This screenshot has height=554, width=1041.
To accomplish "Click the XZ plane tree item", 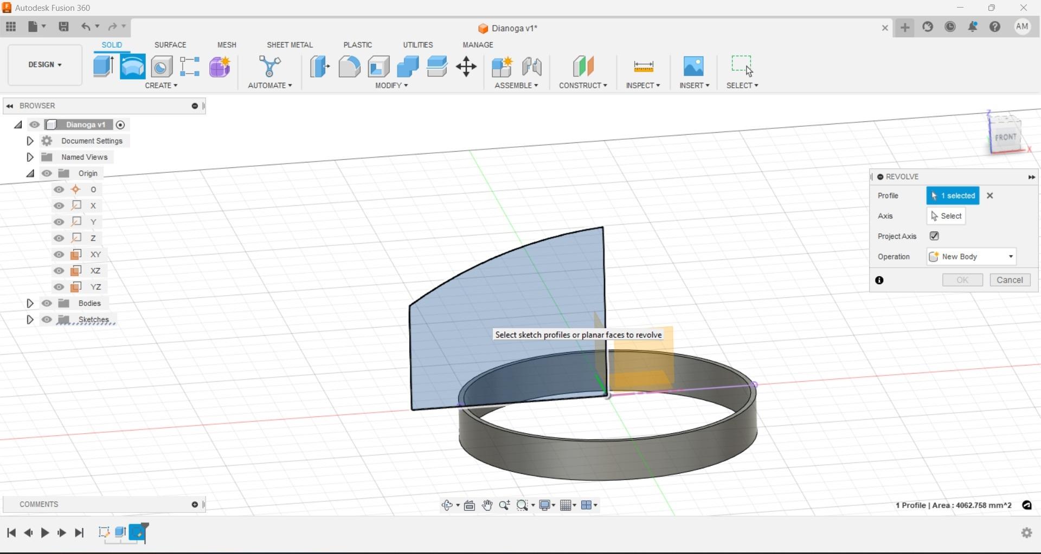I will pos(95,271).
